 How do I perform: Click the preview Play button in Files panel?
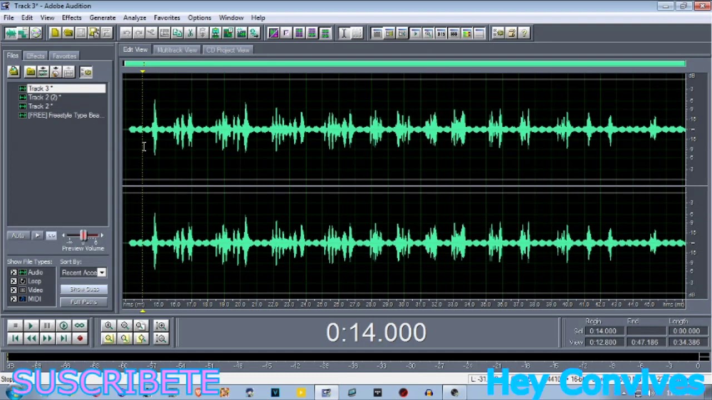37,236
